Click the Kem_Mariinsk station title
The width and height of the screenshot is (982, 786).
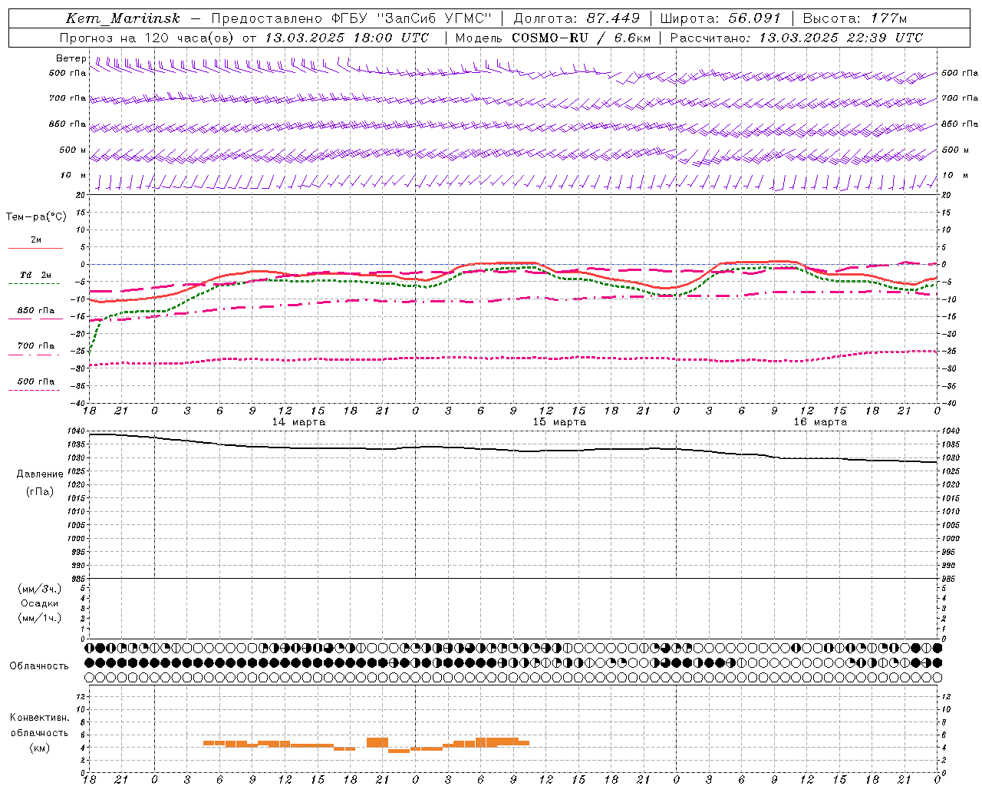coord(123,18)
